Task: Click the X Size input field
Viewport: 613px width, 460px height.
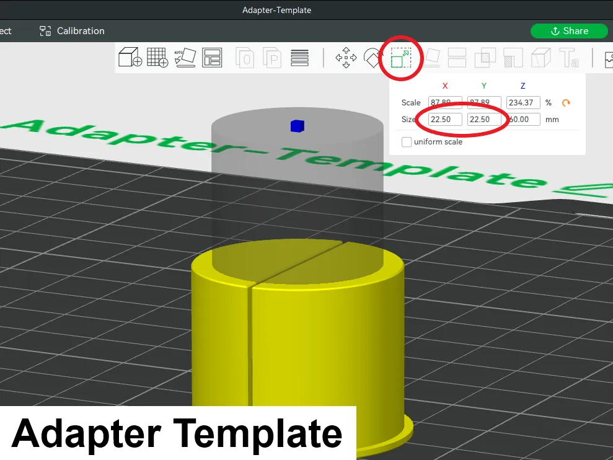Action: 445,120
